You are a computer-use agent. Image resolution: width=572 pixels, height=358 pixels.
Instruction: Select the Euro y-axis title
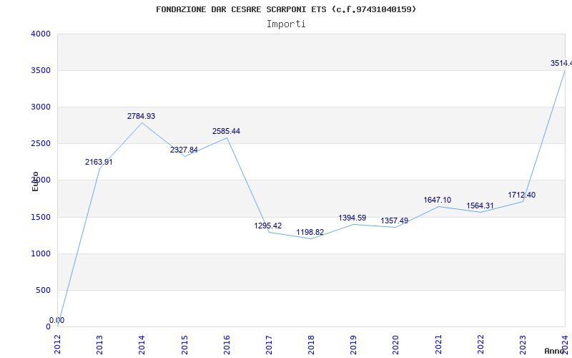(35, 181)
